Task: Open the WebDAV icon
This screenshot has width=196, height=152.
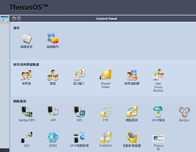Action: point(106,137)
